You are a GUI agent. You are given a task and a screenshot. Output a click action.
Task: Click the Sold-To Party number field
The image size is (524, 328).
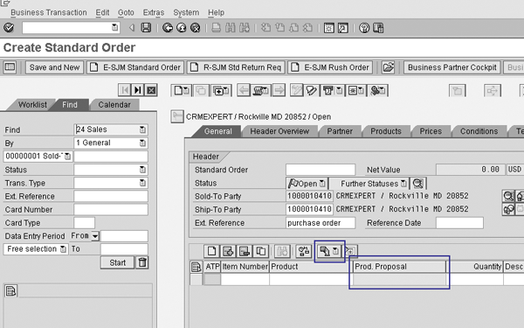(x=309, y=196)
